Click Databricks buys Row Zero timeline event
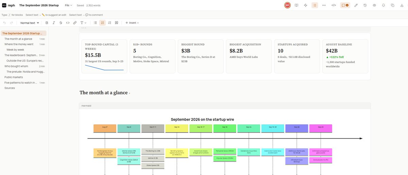Screen dimensions: 408x175 (249, 152)
